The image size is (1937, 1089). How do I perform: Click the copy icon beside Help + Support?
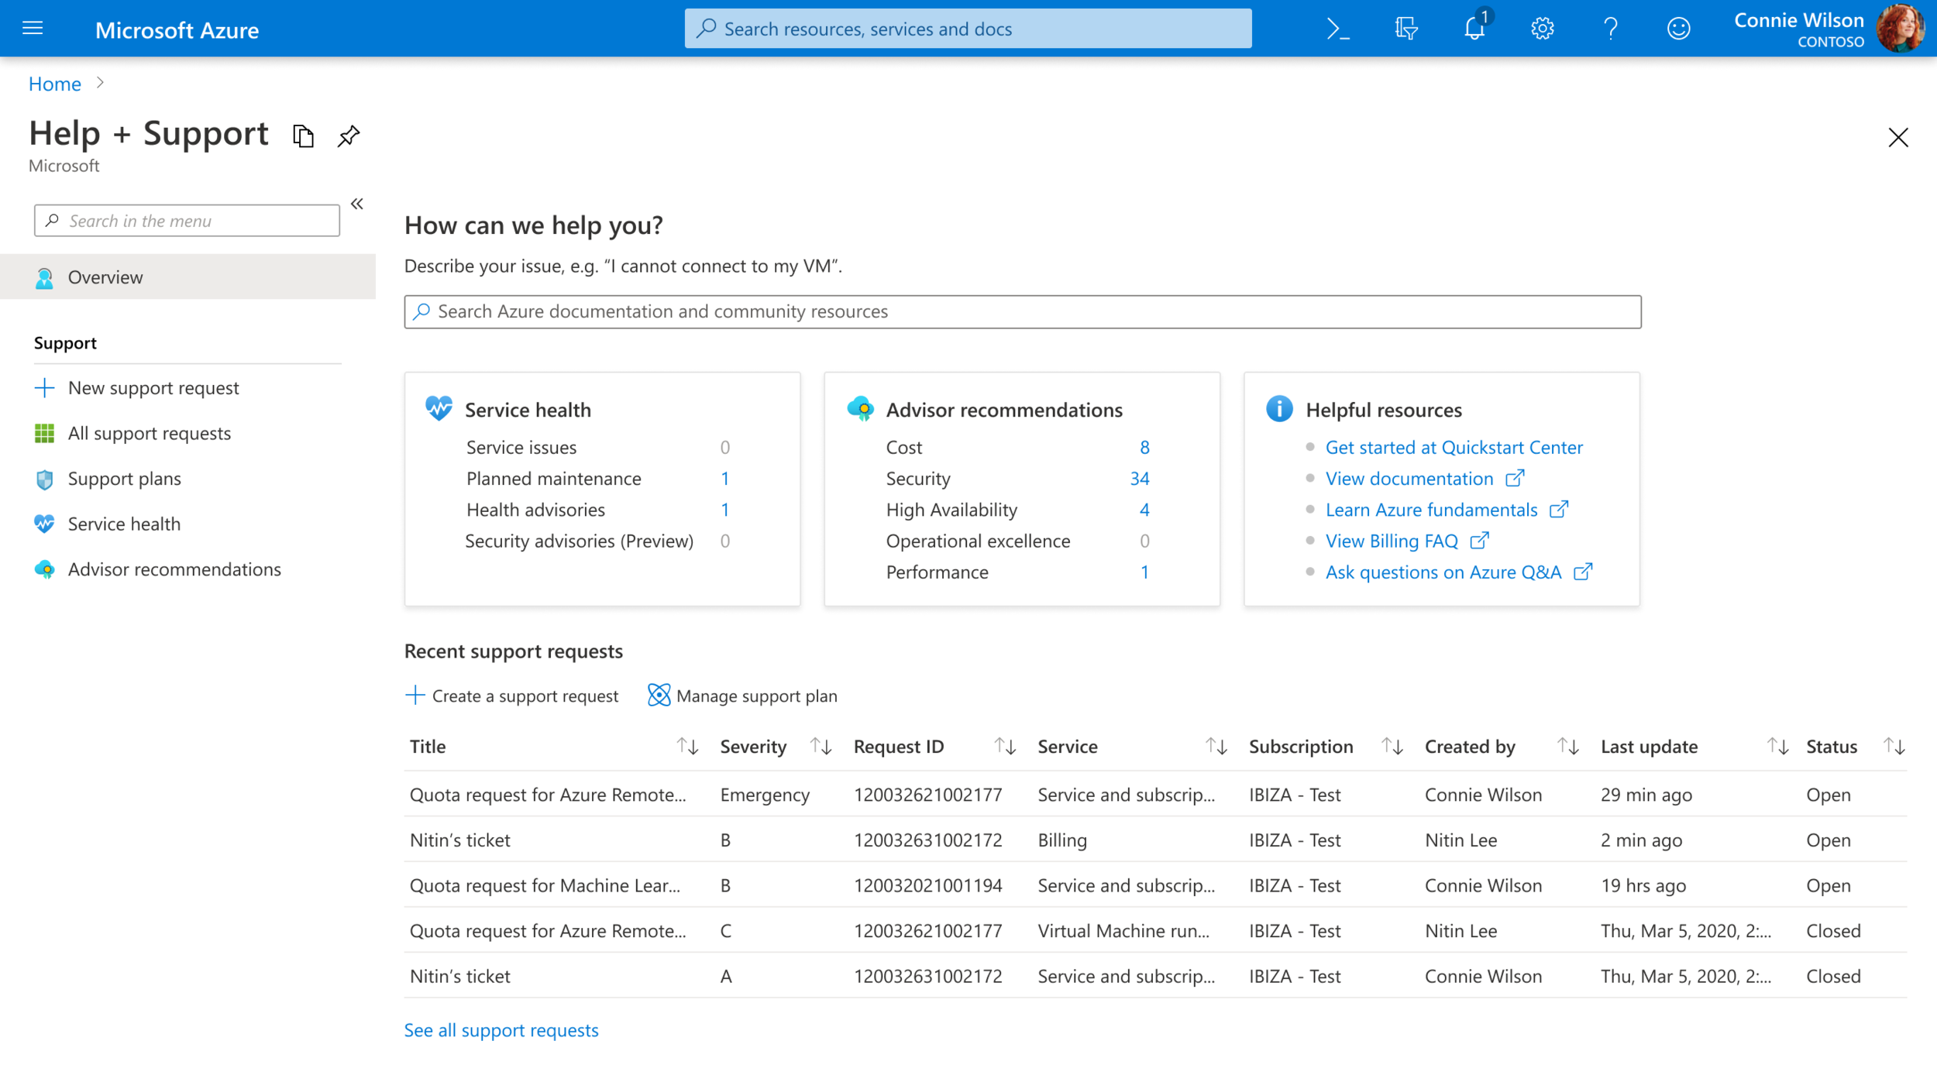tap(303, 136)
